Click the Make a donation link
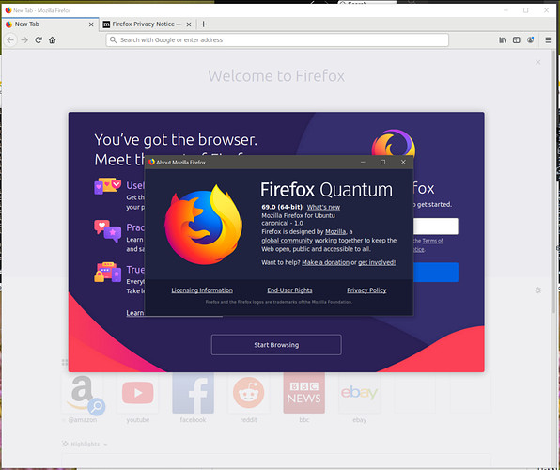560x470 pixels. click(x=325, y=262)
